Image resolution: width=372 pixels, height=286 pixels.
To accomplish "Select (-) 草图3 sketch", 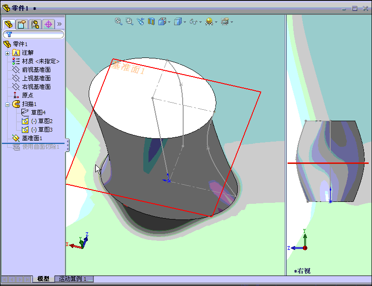I will point(42,130).
